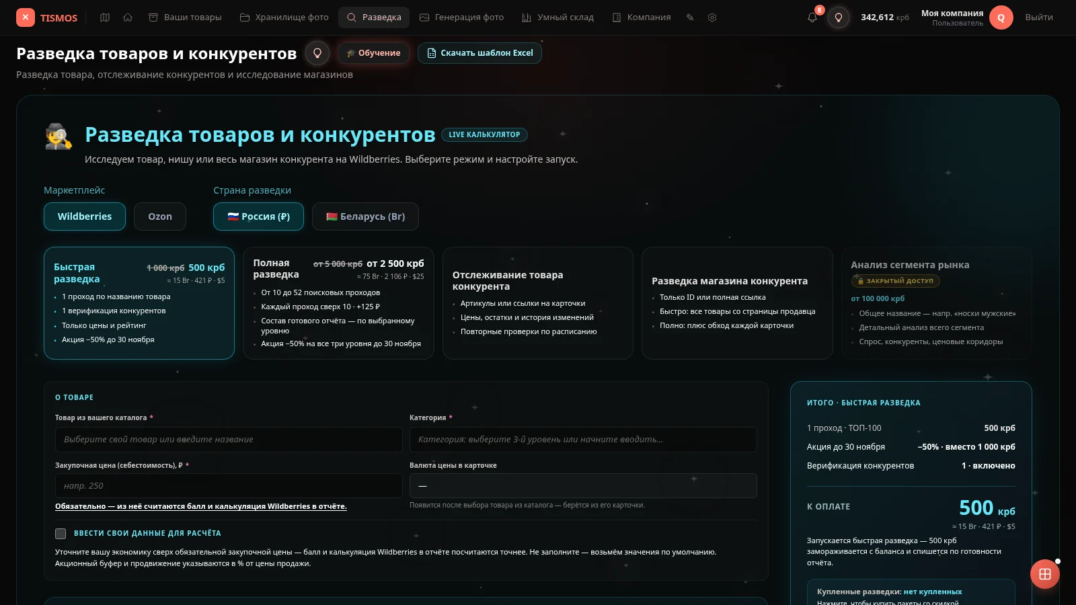This screenshot has width=1076, height=605.
Task: Download Excel template via Скачать шаблон Excel
Action: coord(479,53)
